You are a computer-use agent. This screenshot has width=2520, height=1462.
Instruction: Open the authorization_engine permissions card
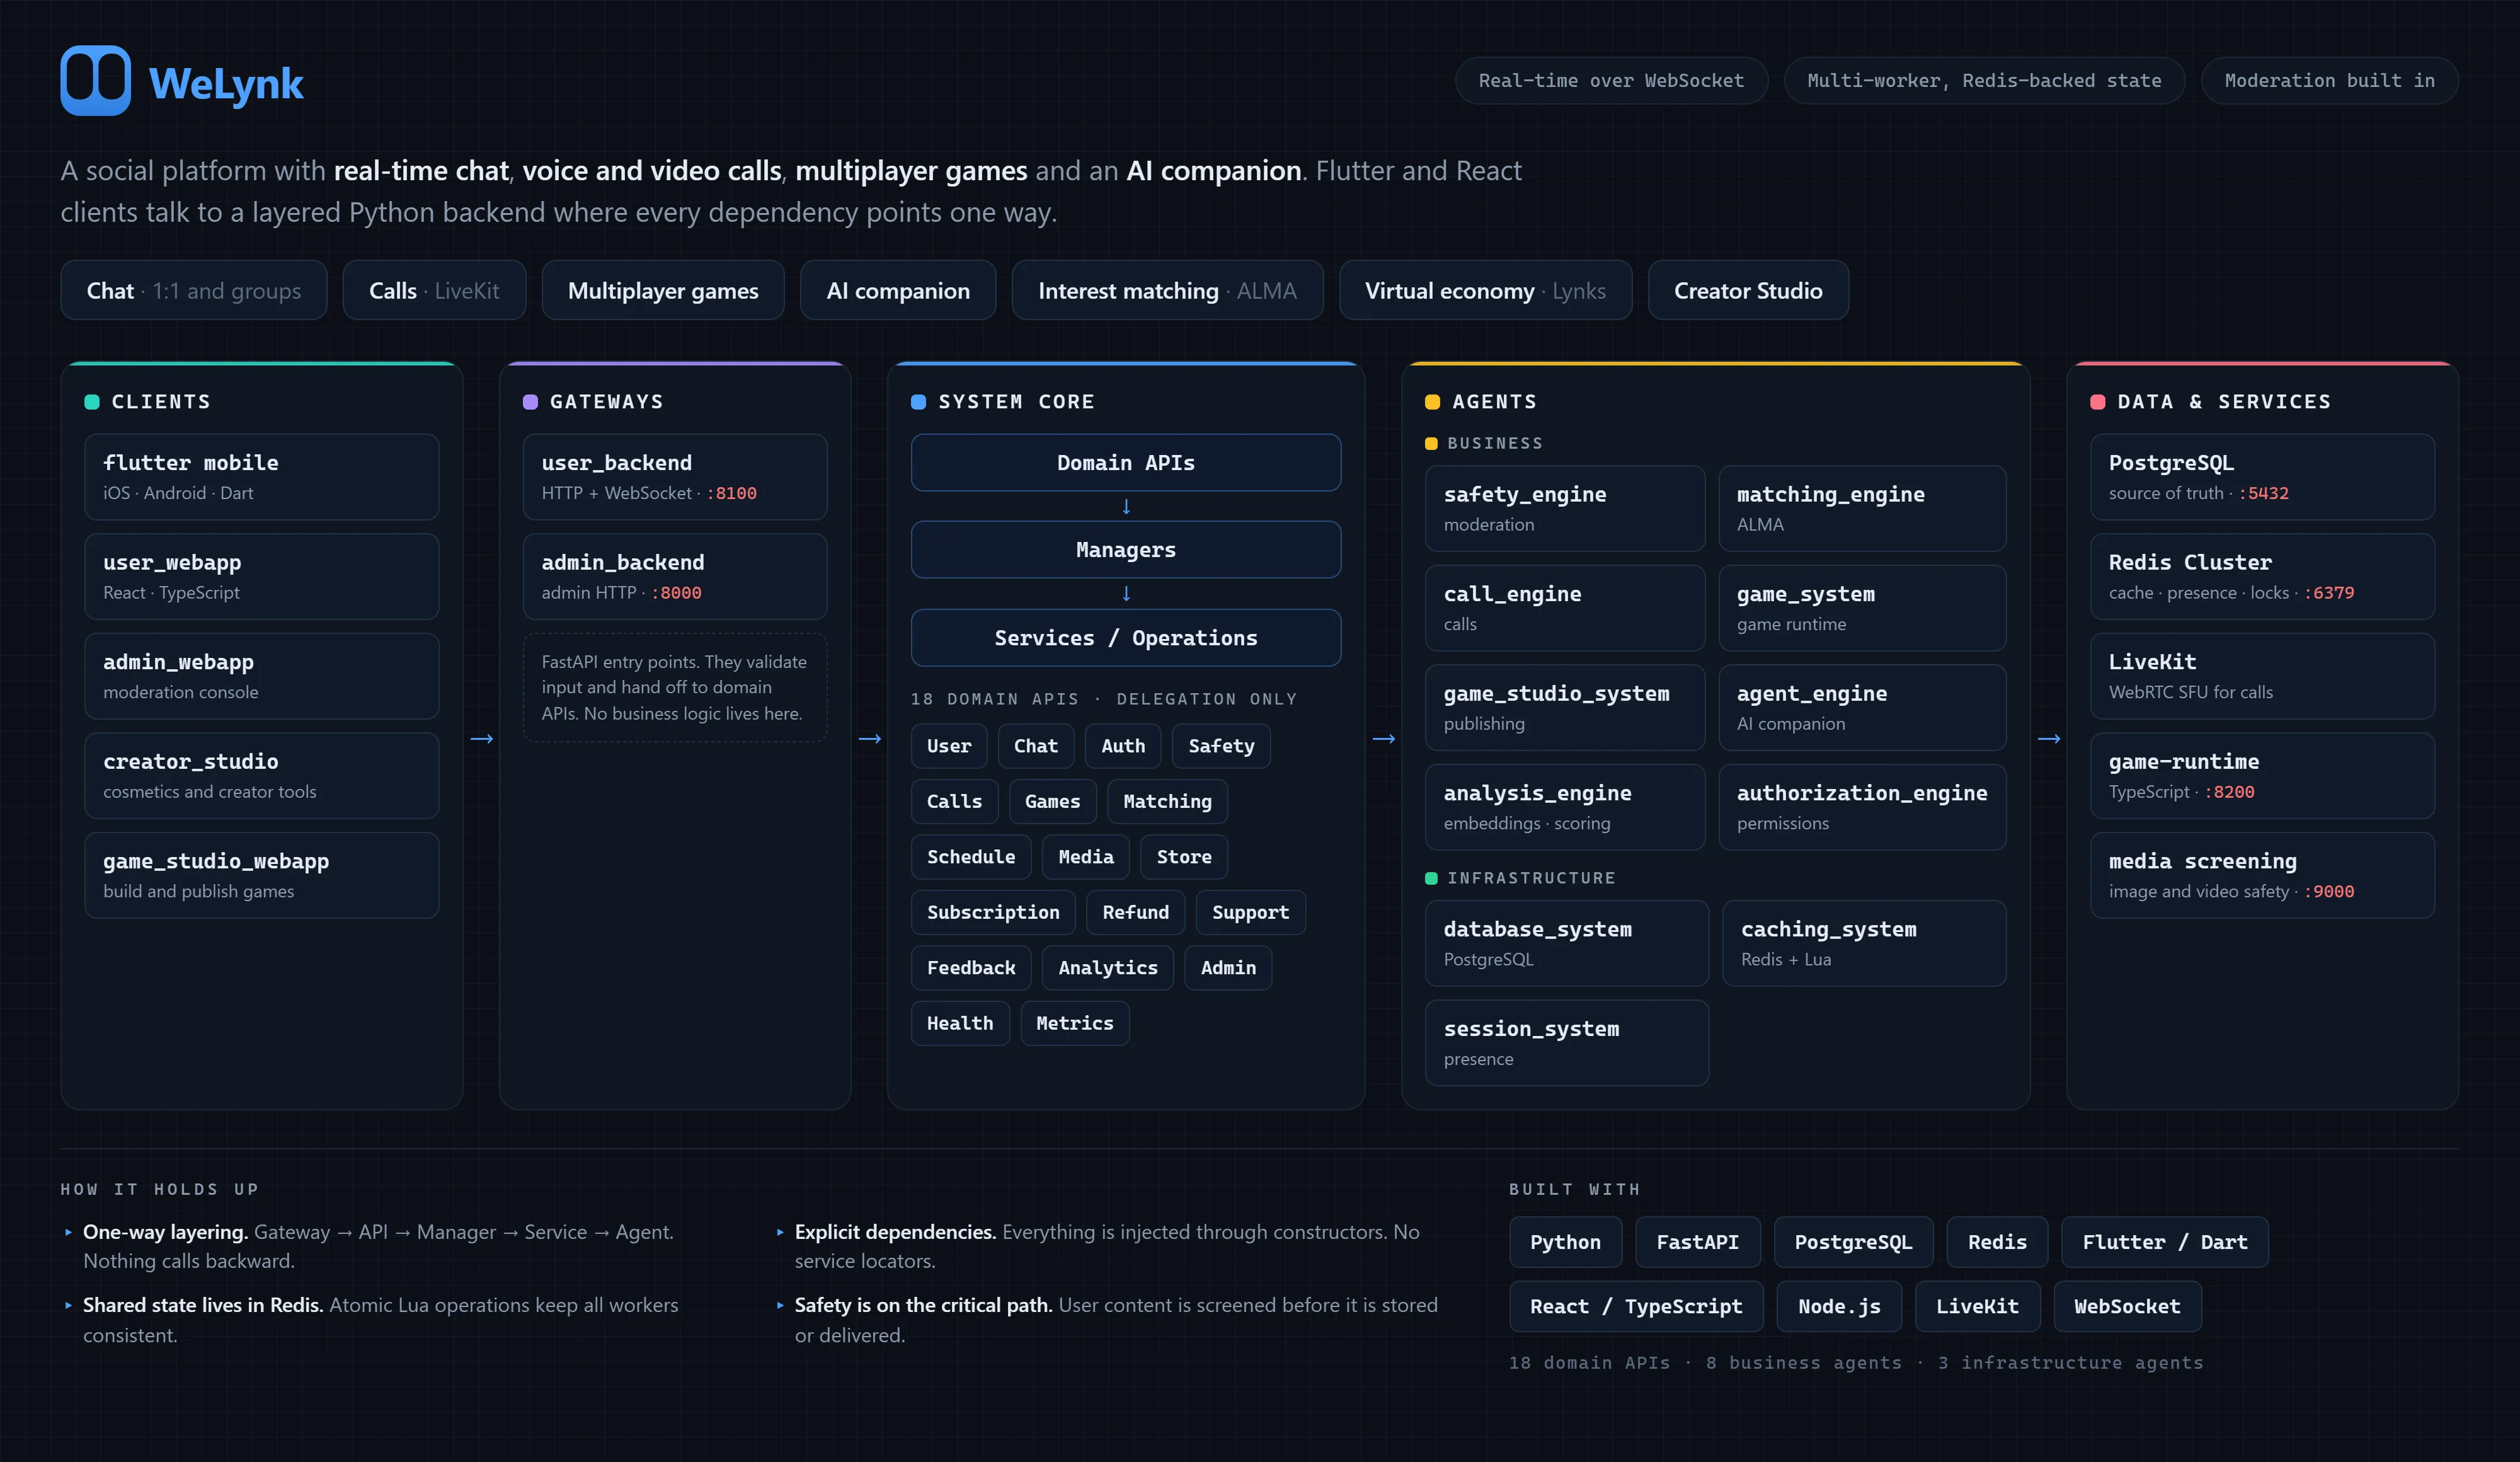(x=1862, y=807)
